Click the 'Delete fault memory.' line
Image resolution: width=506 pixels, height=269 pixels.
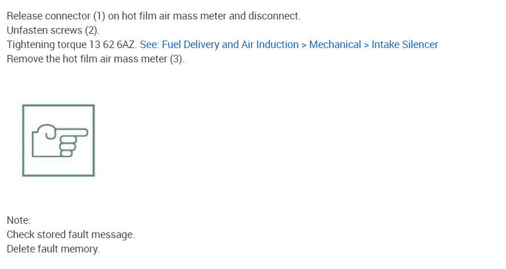(53, 249)
